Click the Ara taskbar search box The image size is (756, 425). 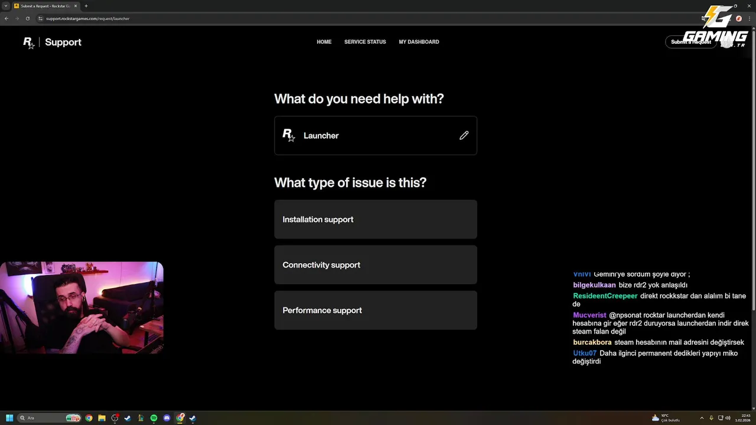click(x=50, y=418)
